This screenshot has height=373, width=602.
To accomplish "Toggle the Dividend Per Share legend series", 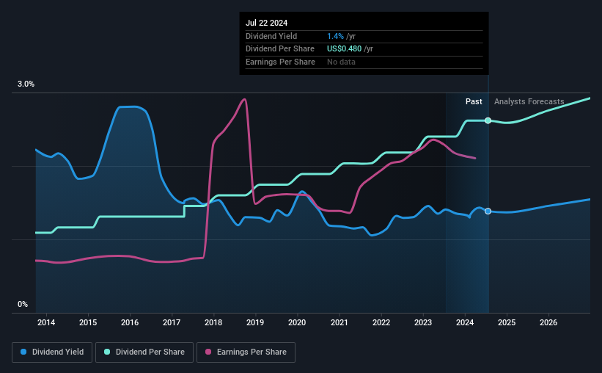I will pyautogui.click(x=144, y=352).
